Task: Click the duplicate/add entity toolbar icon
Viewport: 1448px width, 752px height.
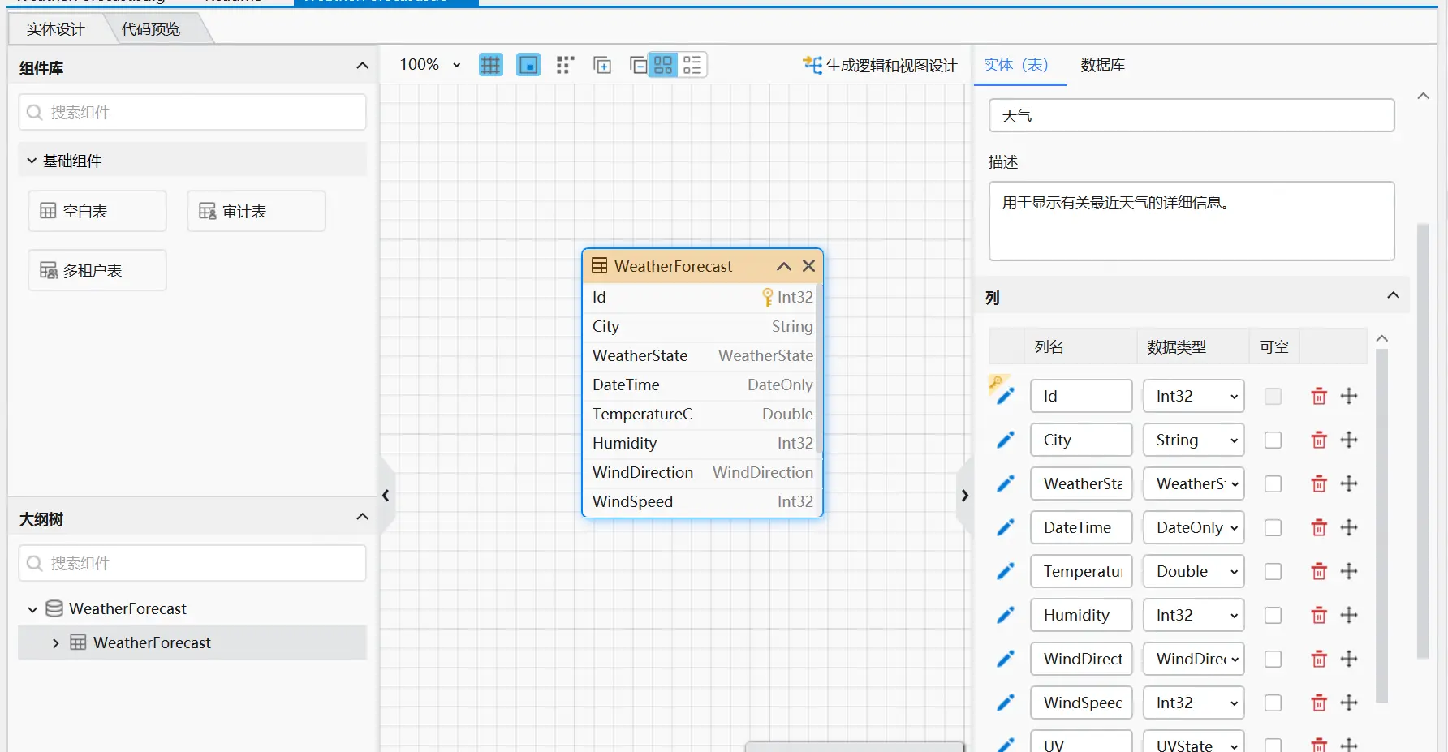Action: [602, 65]
